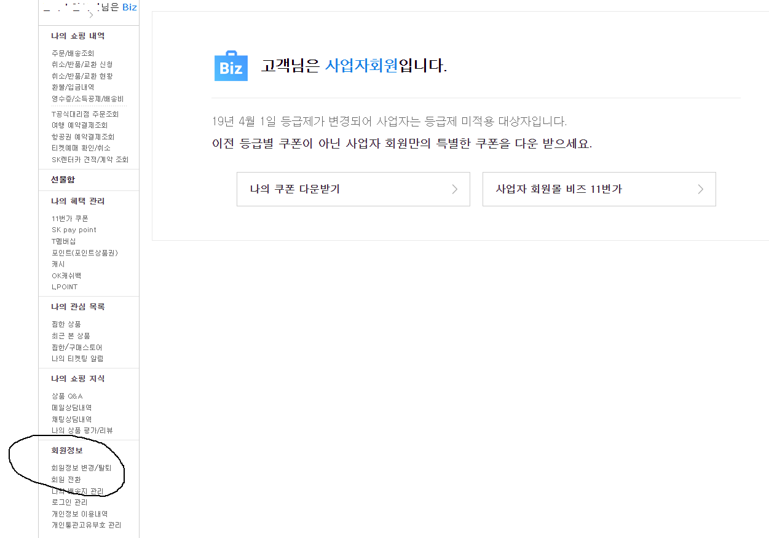Open 11번가 쿠폰 link

[70, 219]
